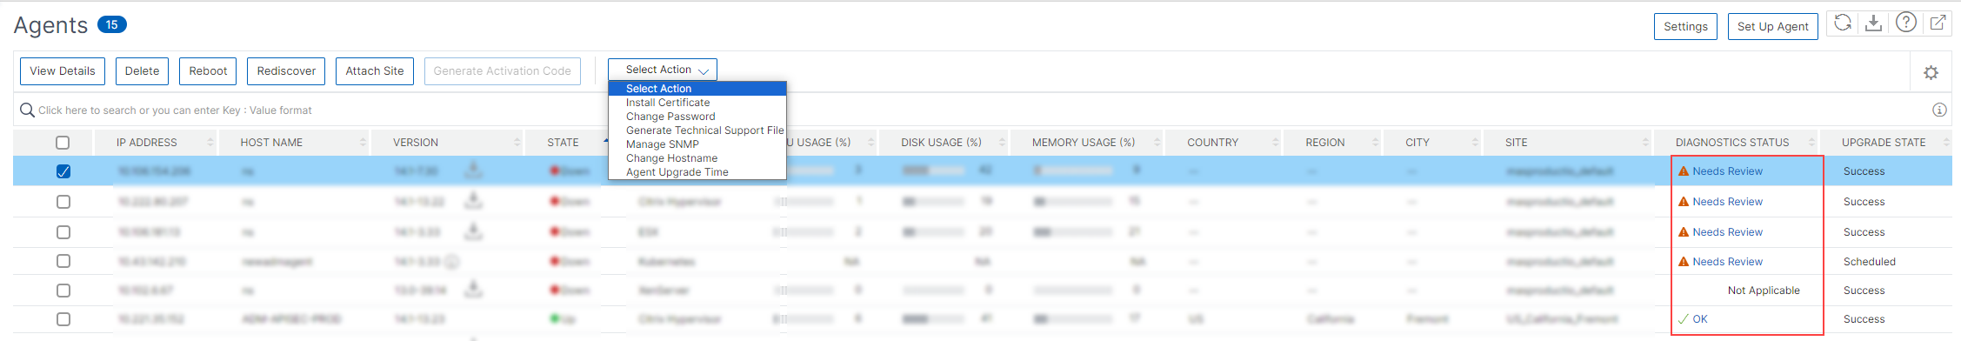Tick checkbox of the OK diagnostics row
The width and height of the screenshot is (1961, 341).
[63, 319]
